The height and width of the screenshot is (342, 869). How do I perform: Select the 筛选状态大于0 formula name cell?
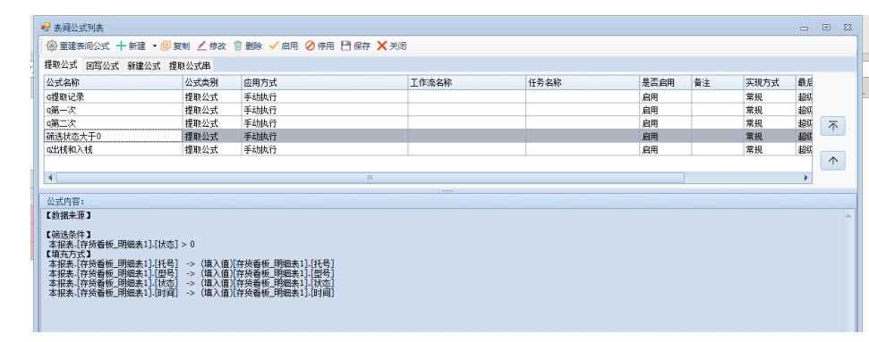pos(114,136)
